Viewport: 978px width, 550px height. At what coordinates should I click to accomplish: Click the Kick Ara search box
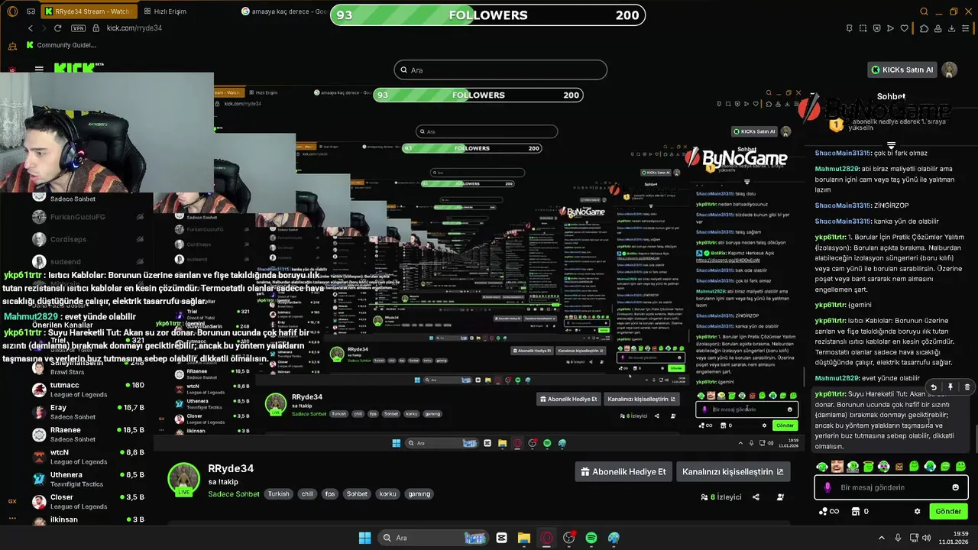(x=500, y=70)
